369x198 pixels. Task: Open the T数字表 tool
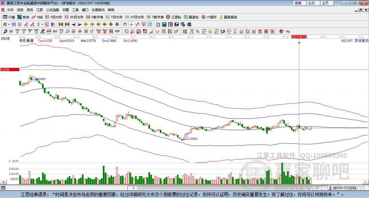tap(155, 17)
